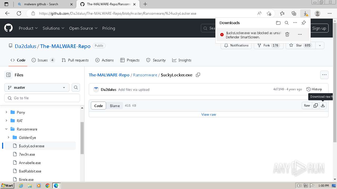The width and height of the screenshot is (337, 189).
Task: Collapse the Files side panel icon
Action: coord(8,75)
